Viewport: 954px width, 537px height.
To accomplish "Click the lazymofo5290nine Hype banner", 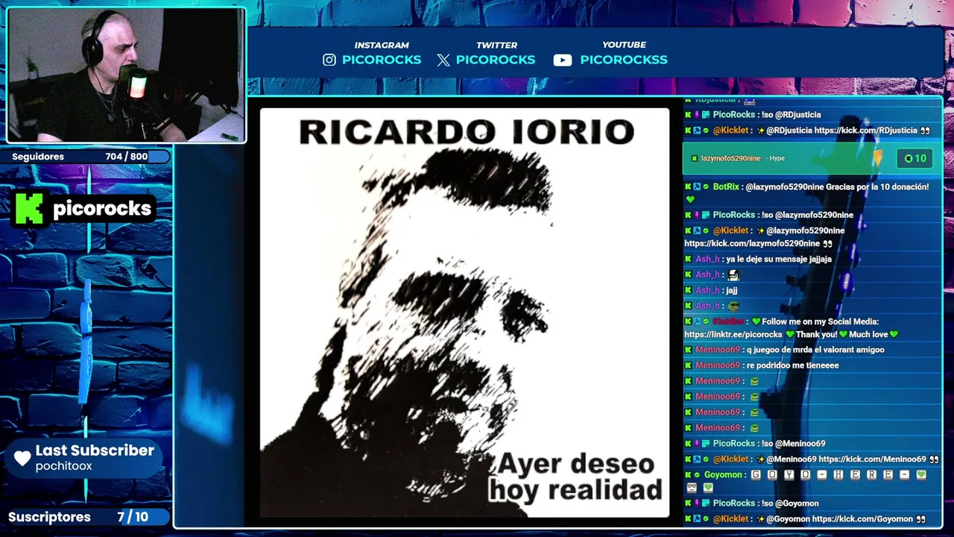I will point(812,158).
